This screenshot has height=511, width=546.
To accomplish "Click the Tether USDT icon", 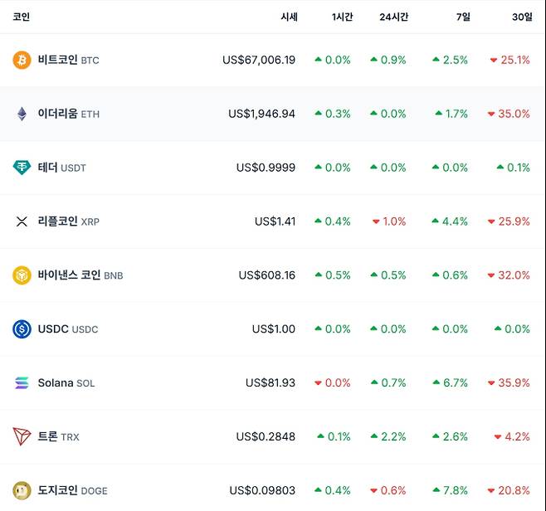I will click(x=22, y=168).
